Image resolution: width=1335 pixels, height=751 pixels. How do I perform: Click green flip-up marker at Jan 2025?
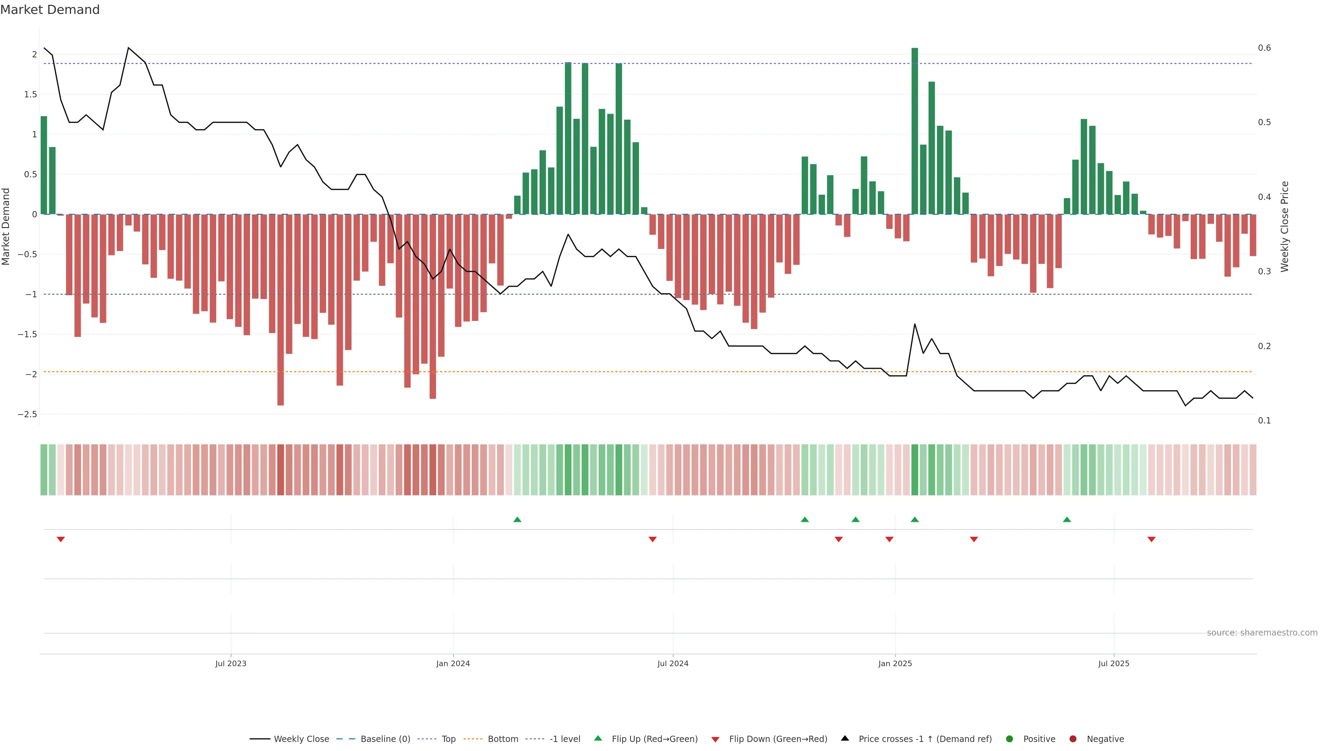[915, 519]
